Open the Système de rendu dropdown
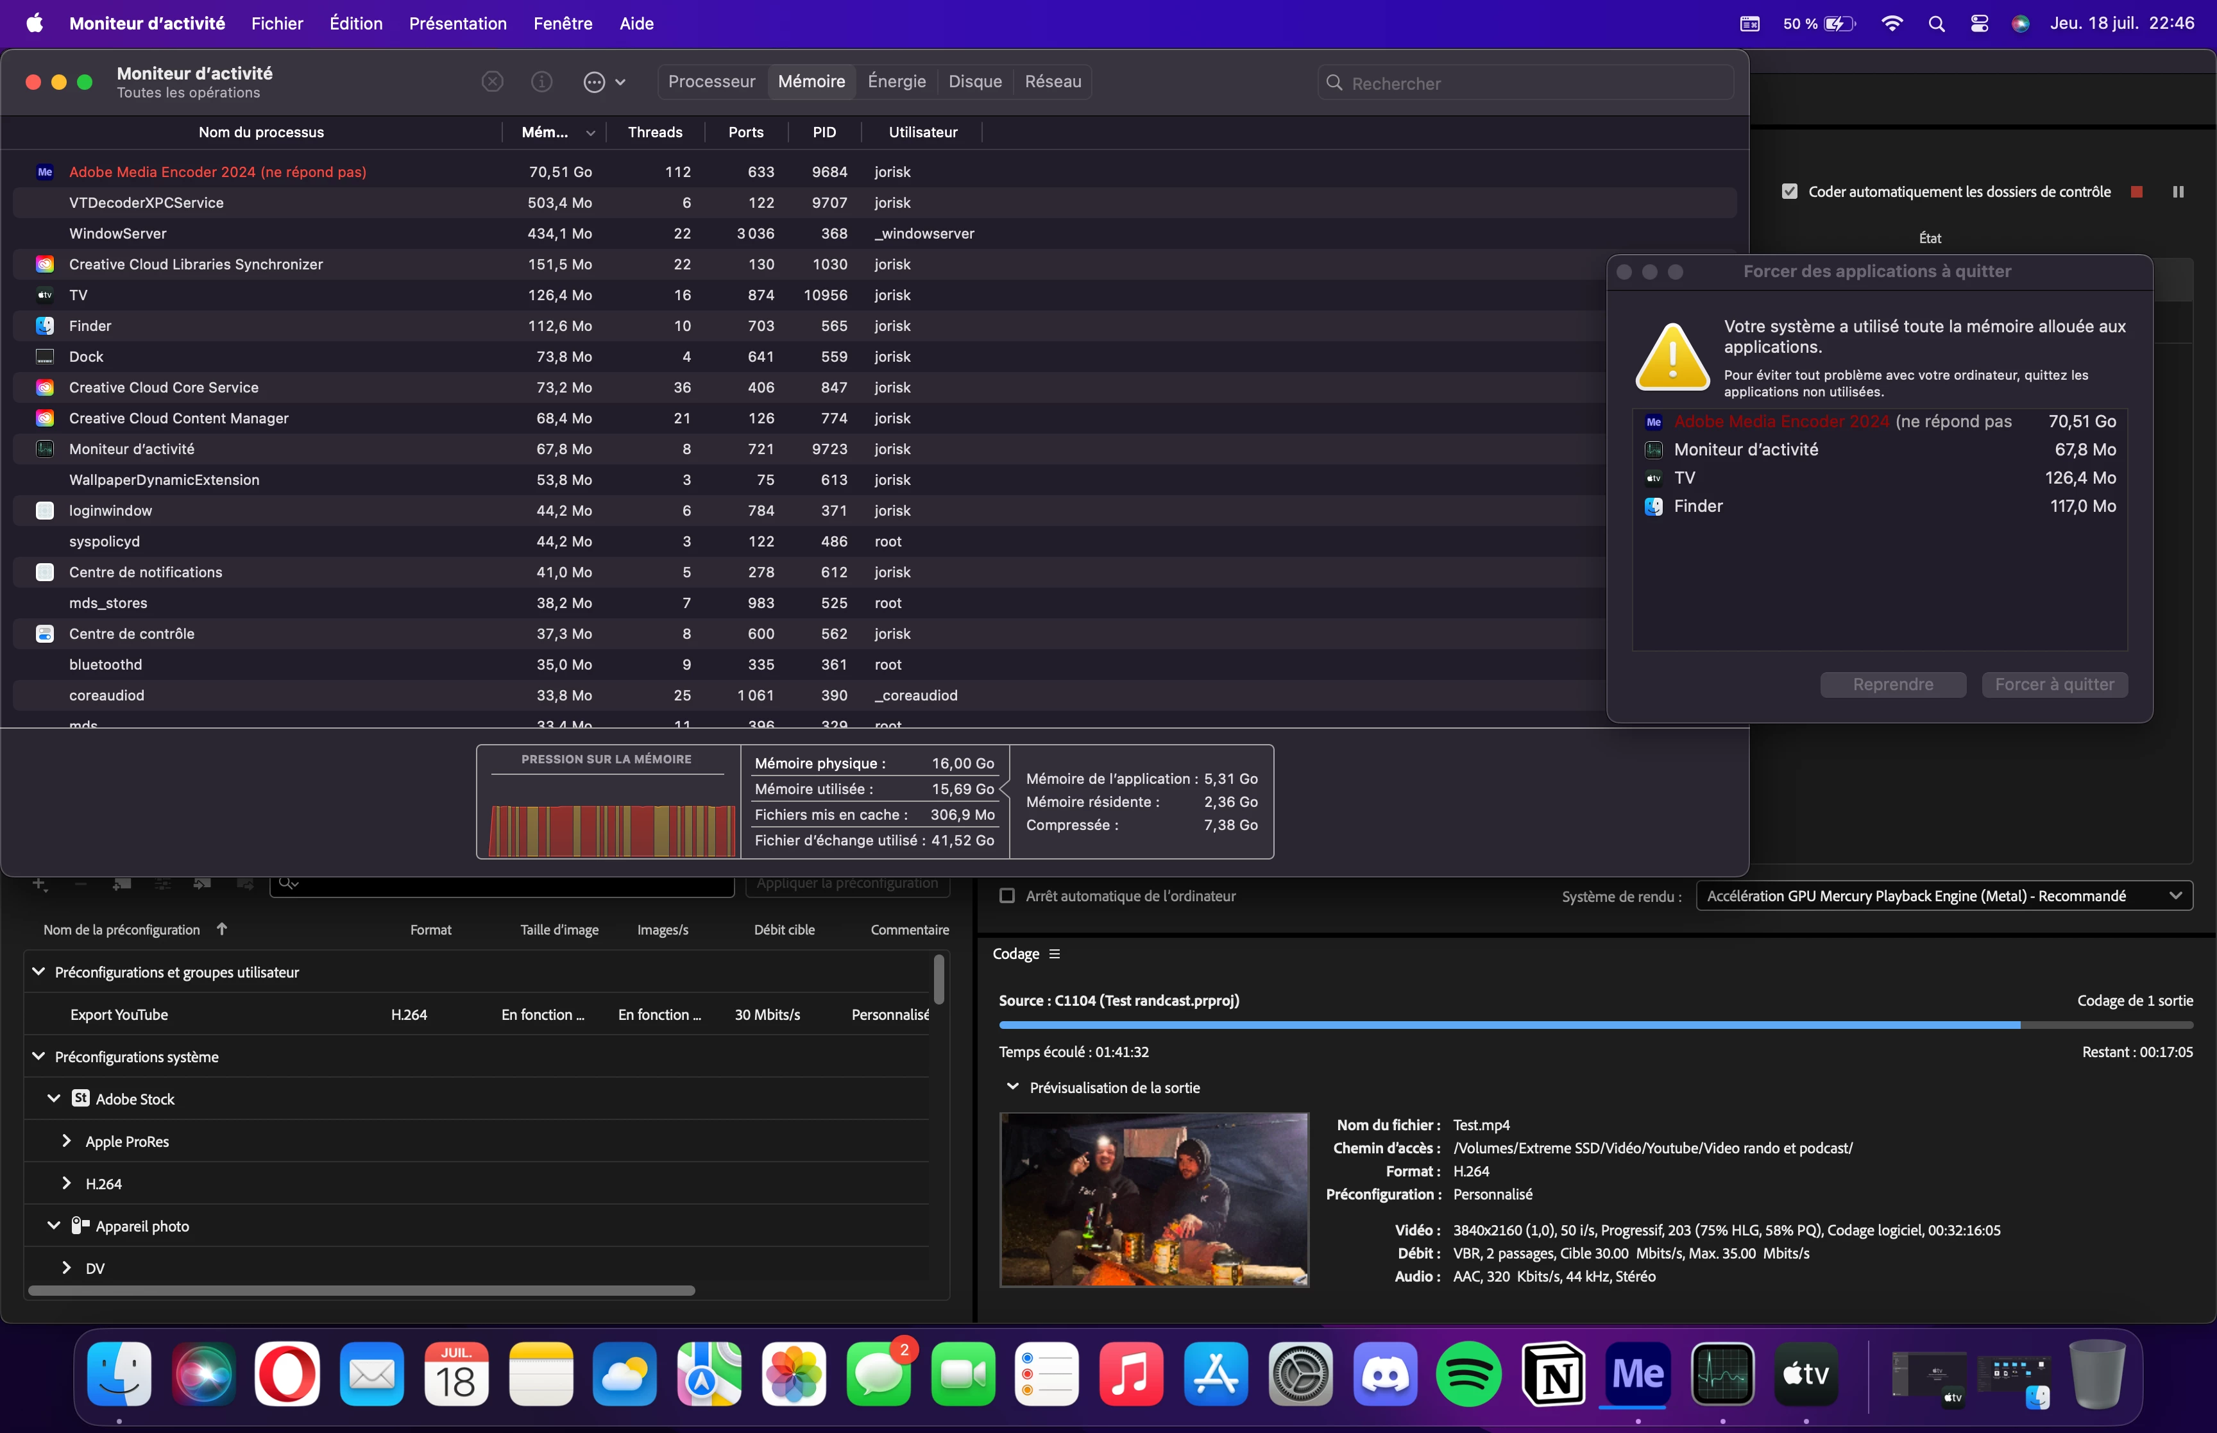 (1944, 896)
